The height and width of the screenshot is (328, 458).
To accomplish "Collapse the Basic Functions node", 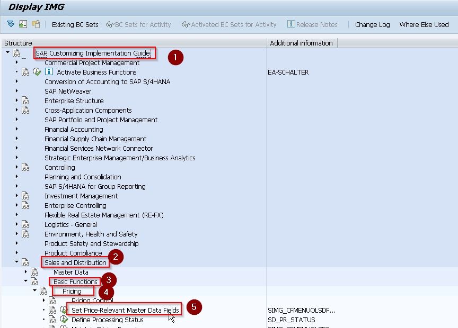I will (25, 281).
